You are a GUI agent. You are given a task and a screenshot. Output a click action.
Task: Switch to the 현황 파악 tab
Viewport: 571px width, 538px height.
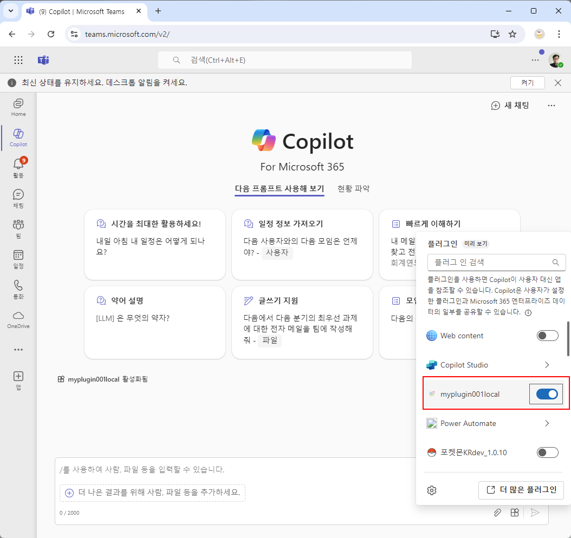coord(353,188)
